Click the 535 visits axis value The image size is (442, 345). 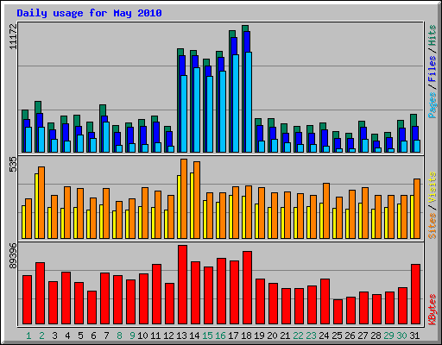click(x=13, y=165)
